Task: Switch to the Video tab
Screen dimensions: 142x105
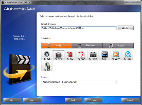Action: [57, 45]
